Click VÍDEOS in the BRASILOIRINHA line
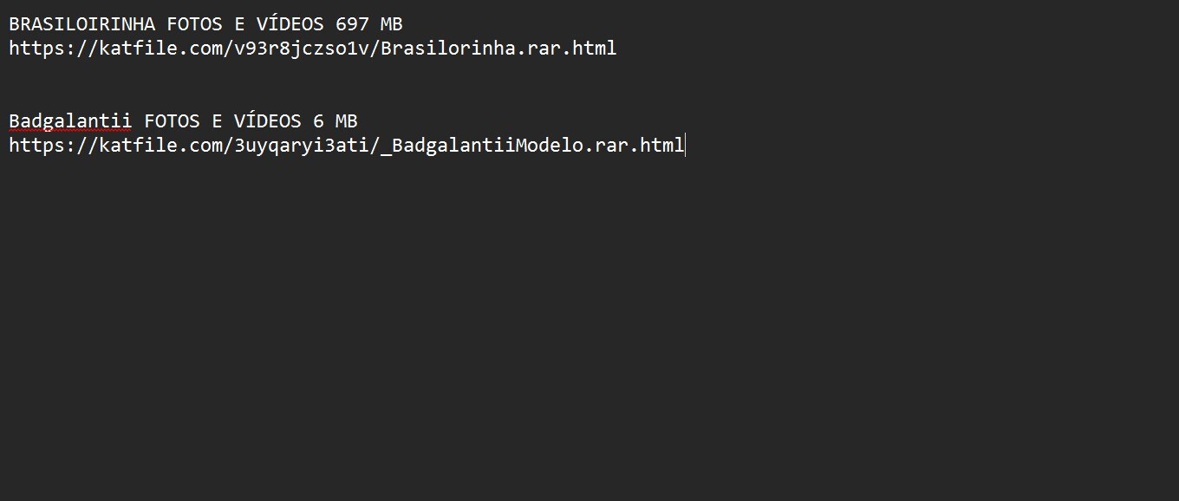The image size is (1179, 501). tap(290, 24)
